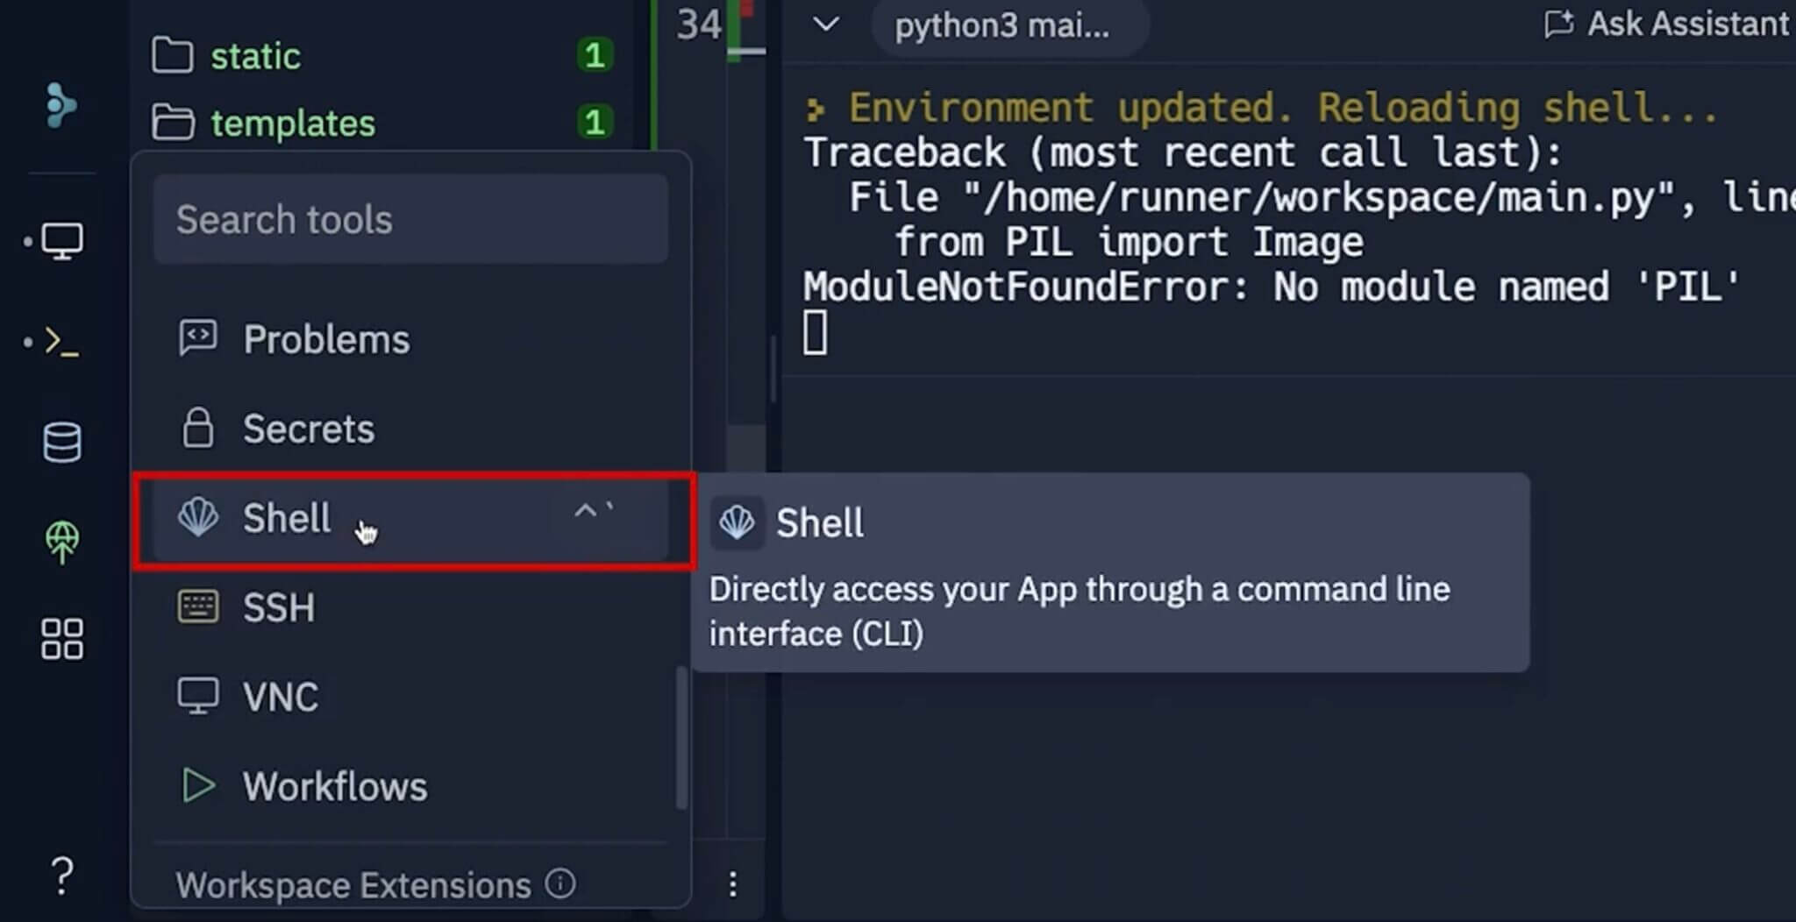Screen dimensions: 1796x922
Task: Click the tools list scrollbar
Action: pos(681,738)
